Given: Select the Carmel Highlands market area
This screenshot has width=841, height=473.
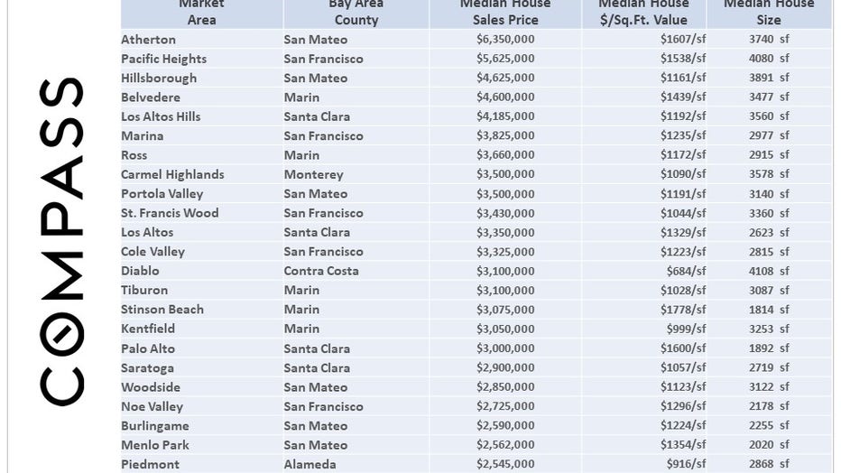Looking at the screenshot, I should point(172,175).
